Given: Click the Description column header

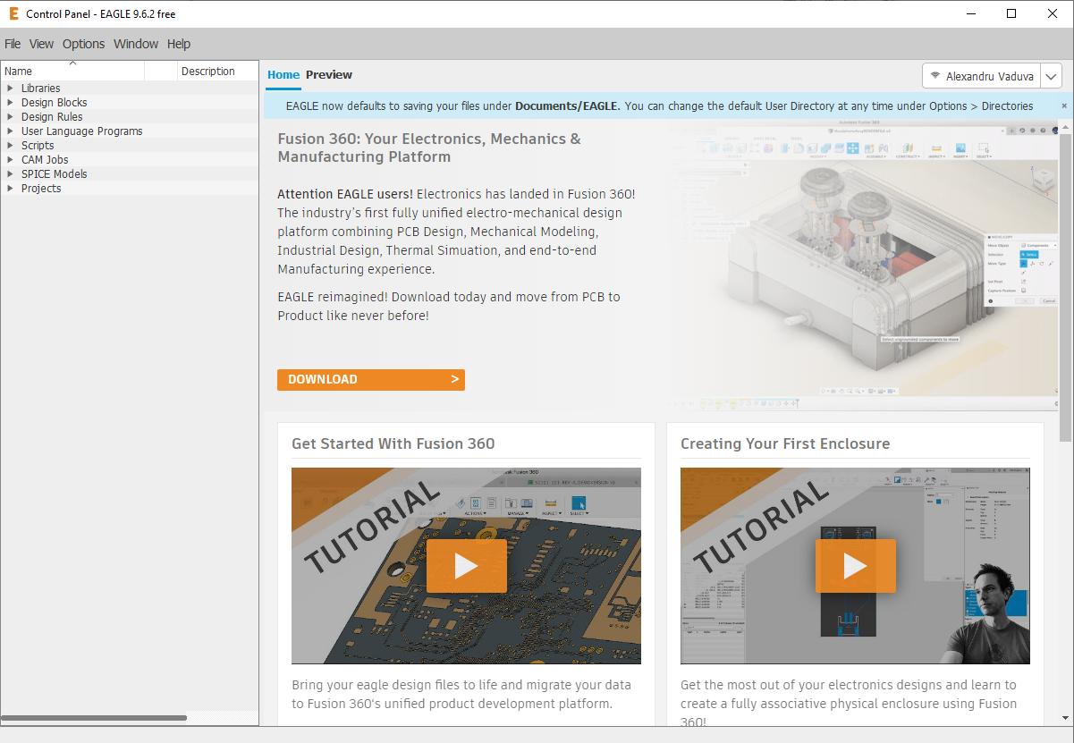Looking at the screenshot, I should 207,72.
